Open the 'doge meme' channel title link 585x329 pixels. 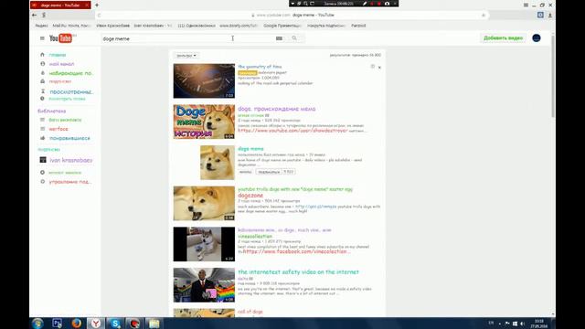250,149
